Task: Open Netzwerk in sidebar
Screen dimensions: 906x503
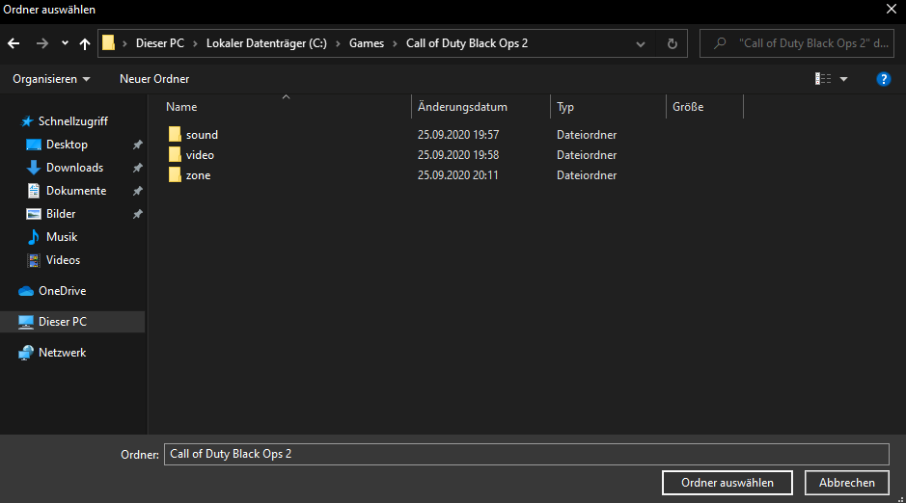Action: pos(63,353)
